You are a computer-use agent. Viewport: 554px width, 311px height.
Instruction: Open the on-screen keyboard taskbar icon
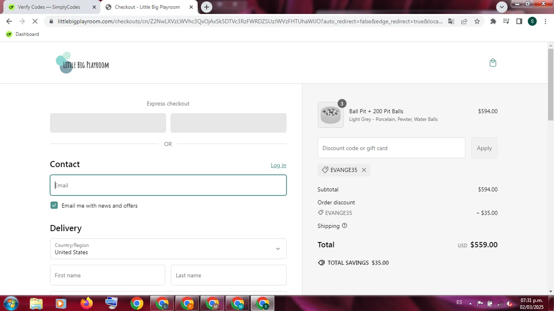[111, 304]
